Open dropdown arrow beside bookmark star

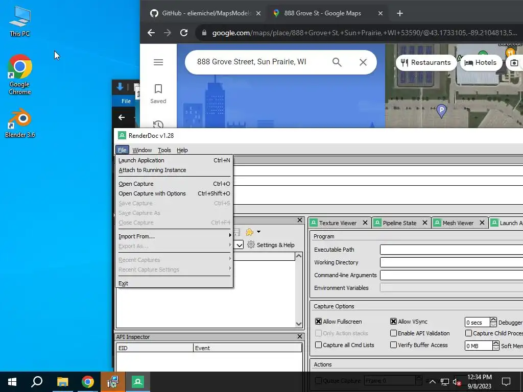tap(258, 232)
